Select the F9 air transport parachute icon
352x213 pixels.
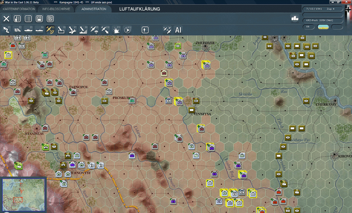click(94, 30)
